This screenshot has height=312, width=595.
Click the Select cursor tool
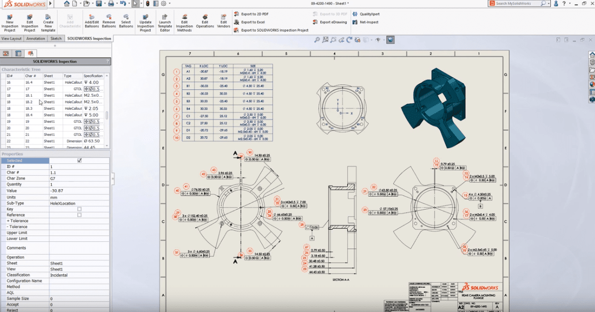(135, 4)
